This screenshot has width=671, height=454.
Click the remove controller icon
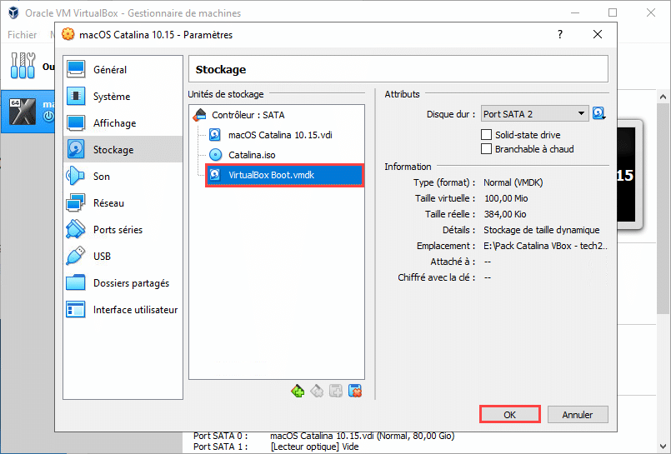pyautogui.click(x=317, y=391)
